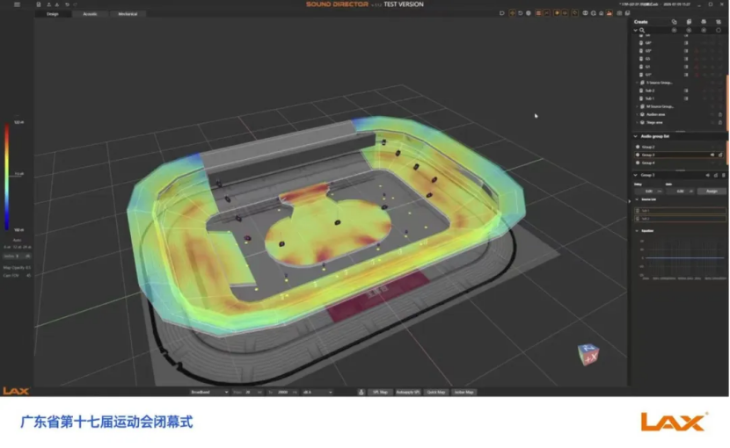This screenshot has height=448, width=730.
Task: Click the Autoapply SPL button
Action: click(408, 392)
